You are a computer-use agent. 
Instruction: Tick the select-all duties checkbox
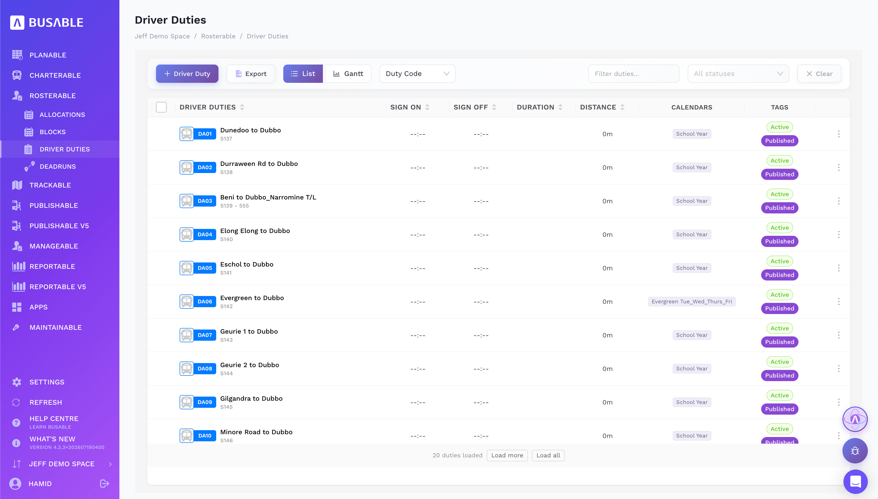click(161, 107)
